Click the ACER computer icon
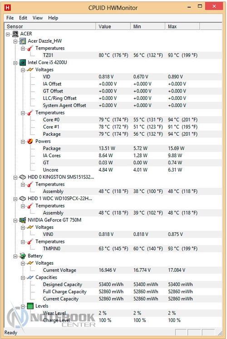The height and width of the screenshot is (339, 227). tap(15, 34)
